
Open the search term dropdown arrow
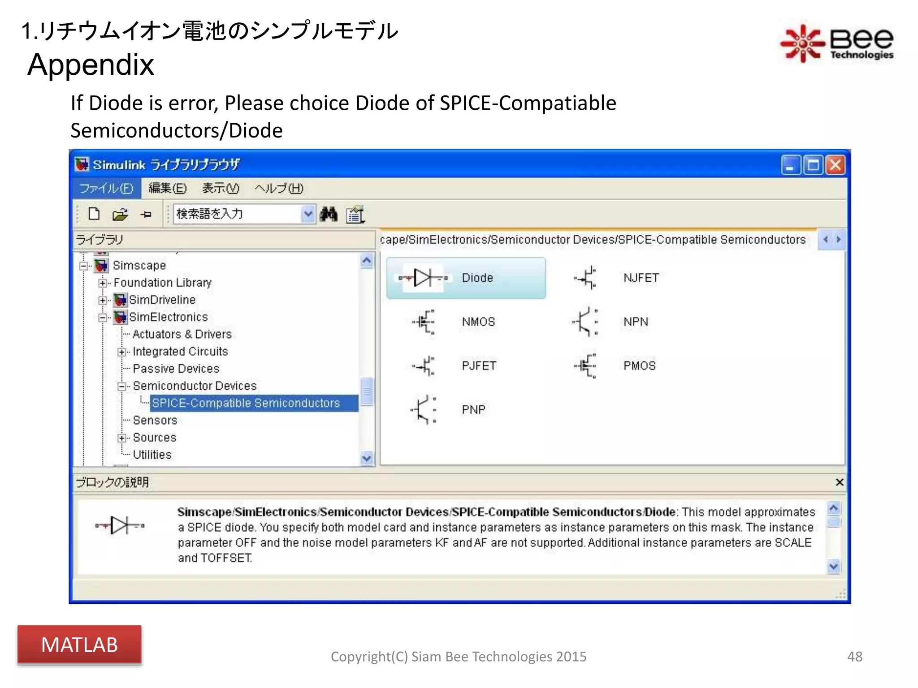pyautogui.click(x=307, y=214)
